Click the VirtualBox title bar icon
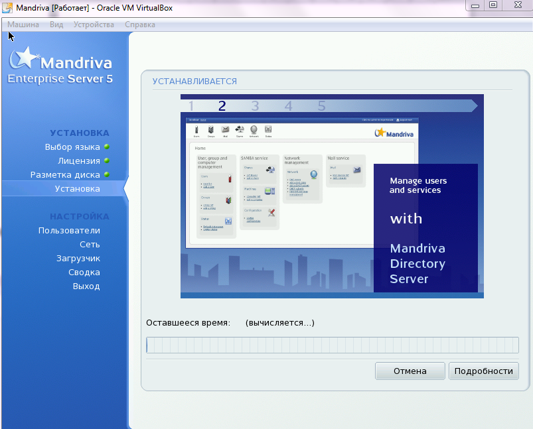 [x=7, y=8]
